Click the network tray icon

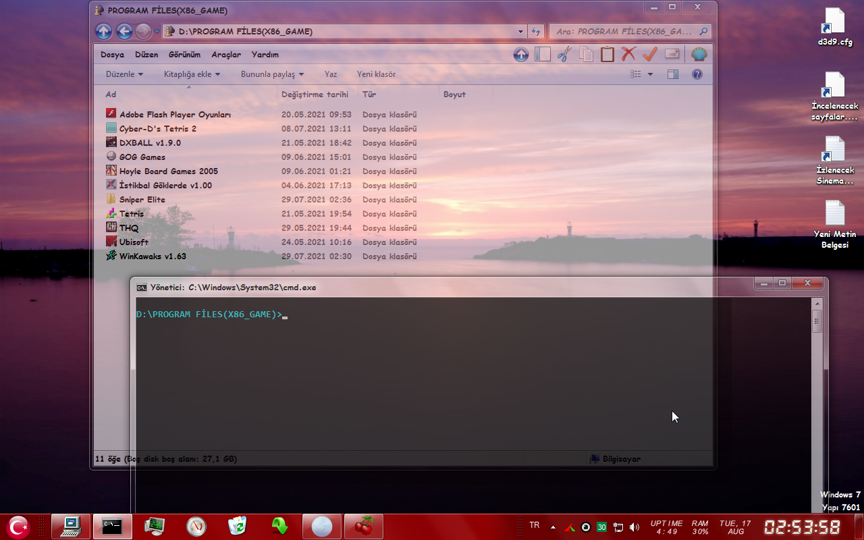pos(618,527)
